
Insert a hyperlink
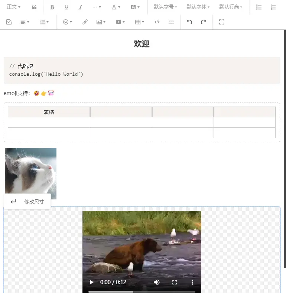[x=85, y=22]
